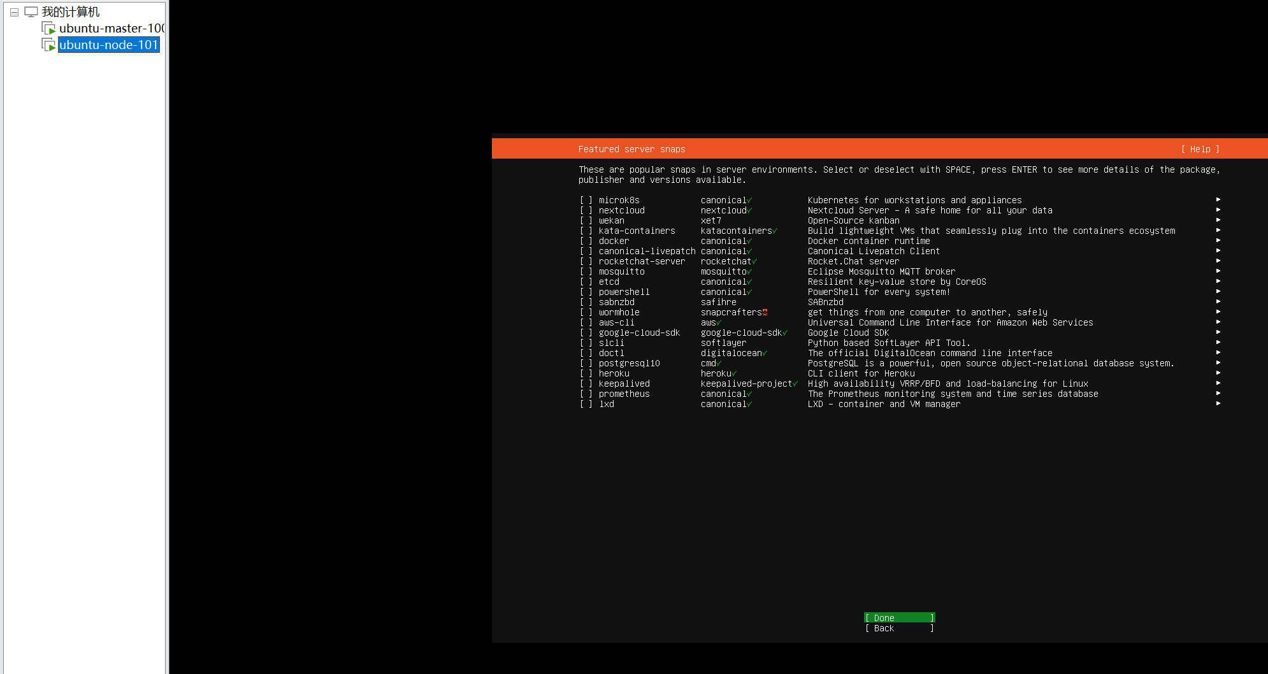Click the 'keepalived-project' publisher name
The image size is (1268, 674).
tap(747, 384)
